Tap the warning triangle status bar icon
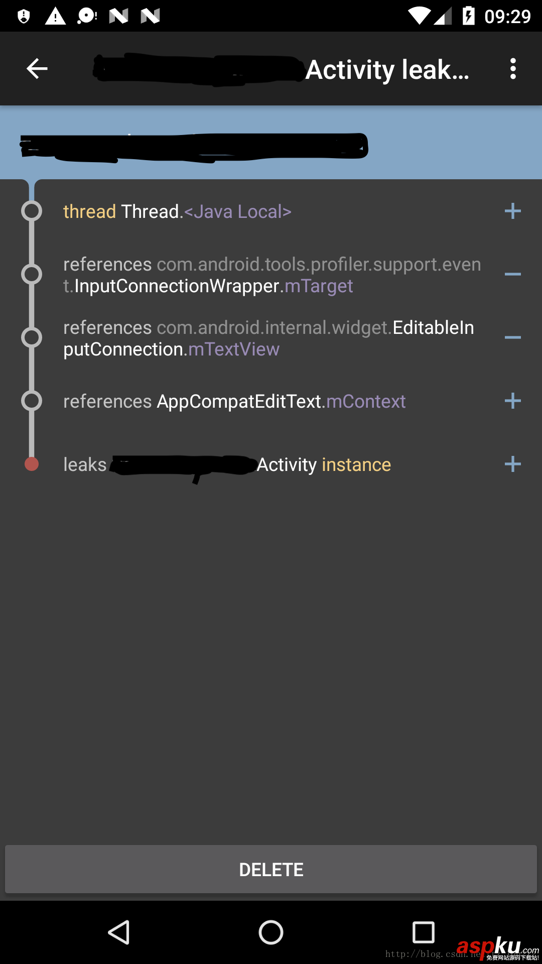542x964 pixels. [x=55, y=17]
